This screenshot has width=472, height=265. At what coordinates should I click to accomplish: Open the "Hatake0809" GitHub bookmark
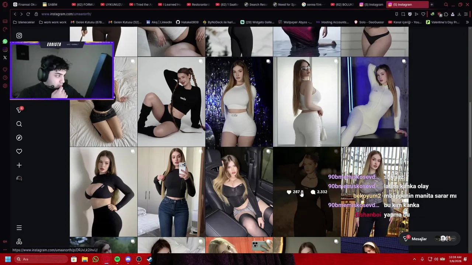click(187, 22)
